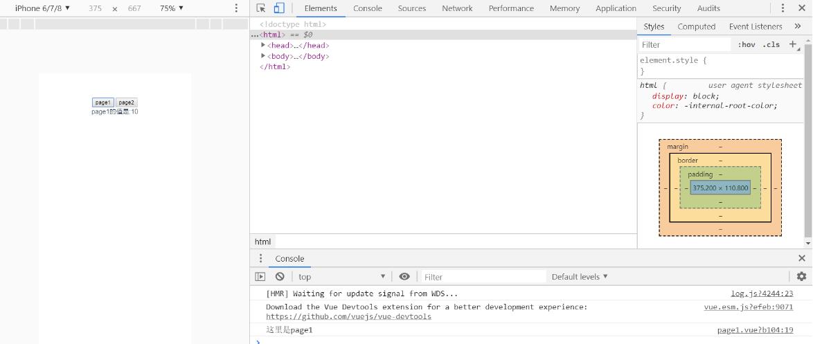Toggle the device toolbar icon
Screen dimensions: 813x344
pos(279,8)
